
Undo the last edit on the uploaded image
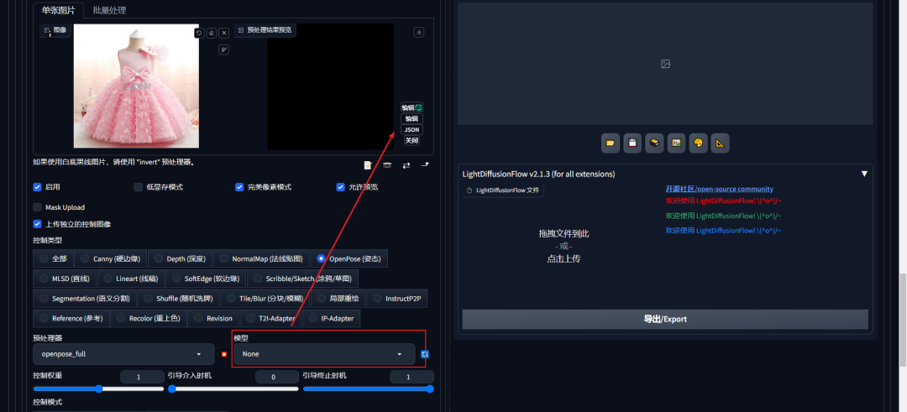point(199,33)
